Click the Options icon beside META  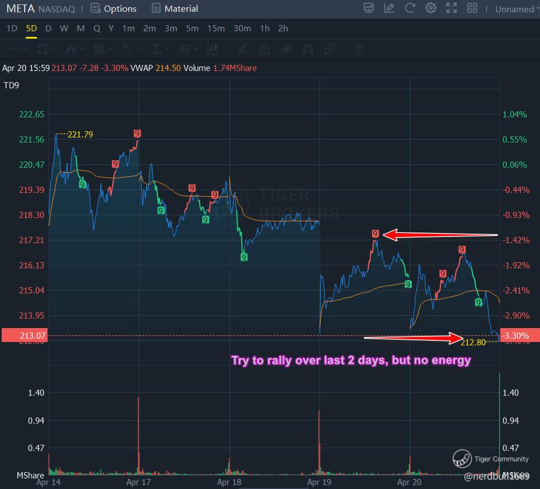(x=95, y=8)
